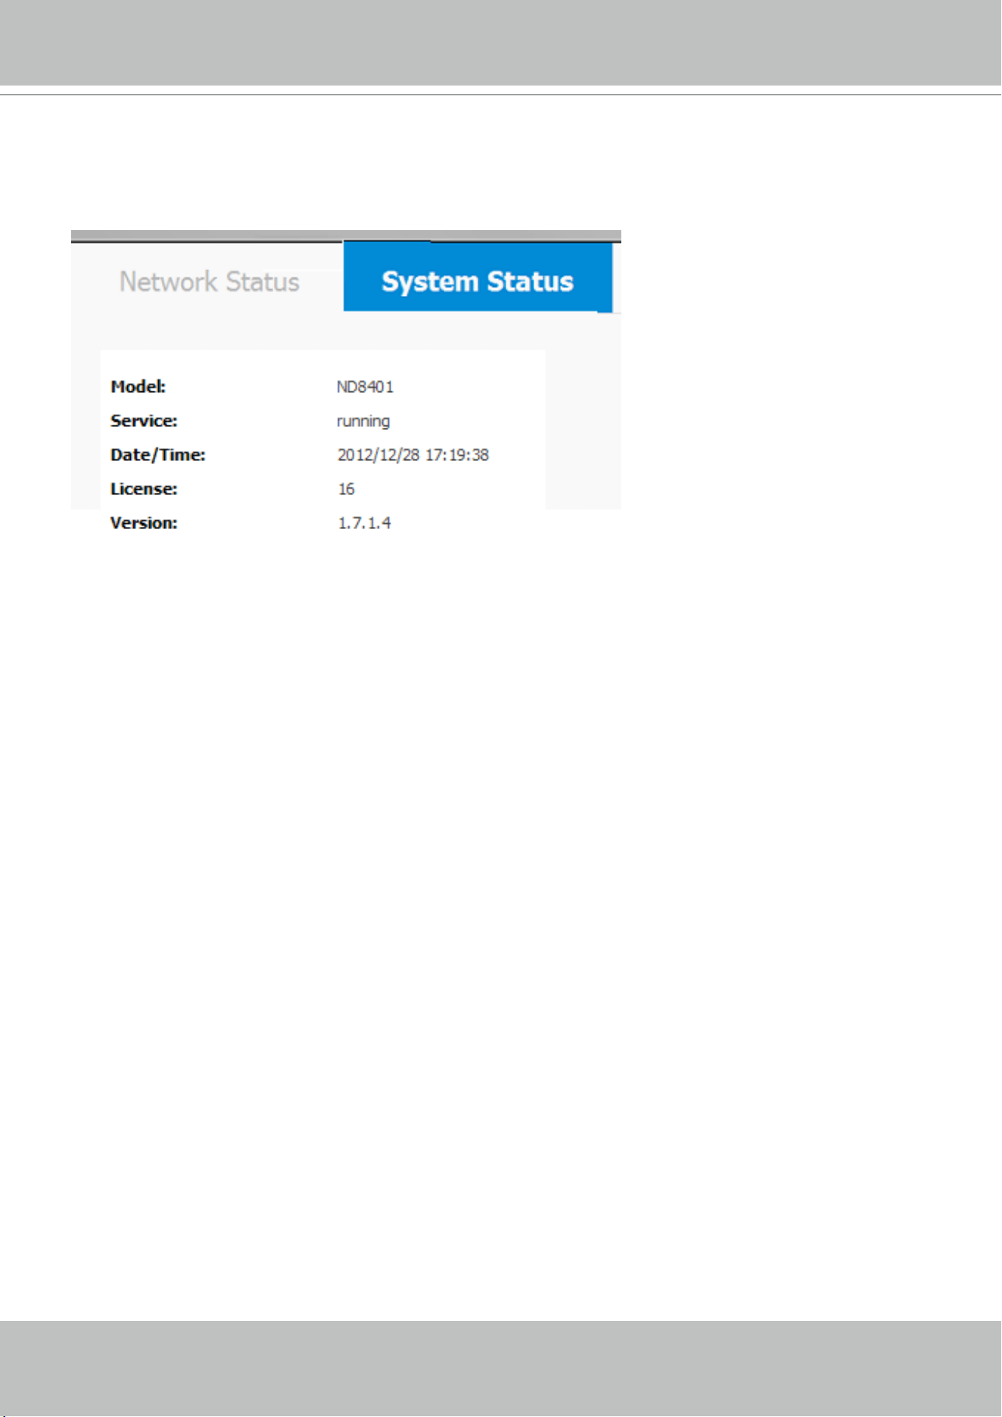Click the gray header bar at top
The height and width of the screenshot is (1417, 1002).
[501, 42]
